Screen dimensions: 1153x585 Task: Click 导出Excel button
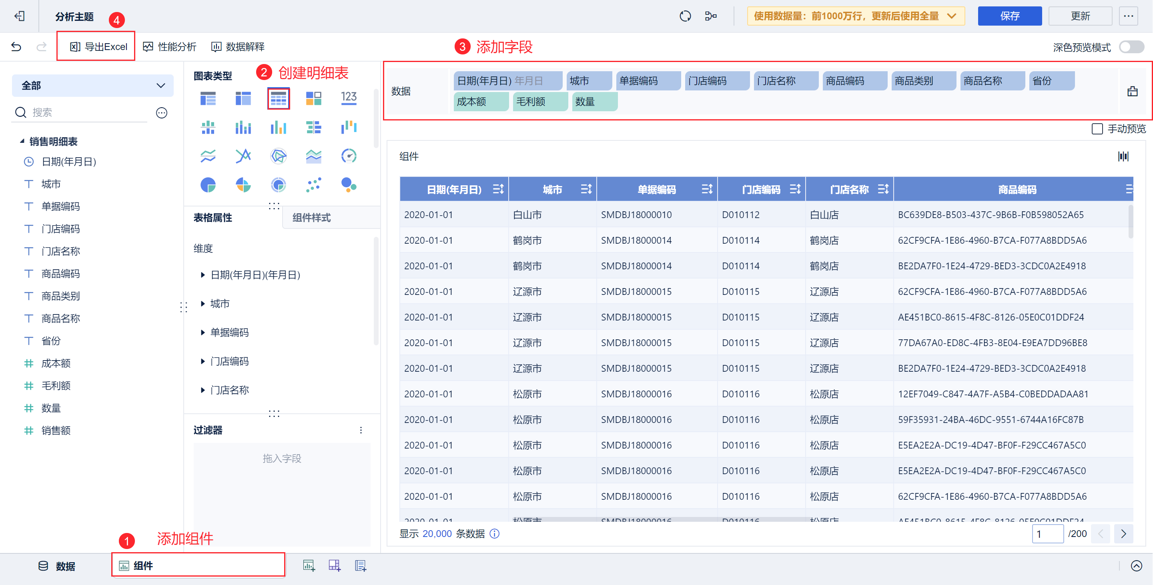(98, 46)
